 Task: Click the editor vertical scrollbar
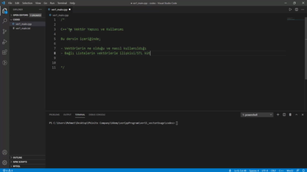(306, 48)
